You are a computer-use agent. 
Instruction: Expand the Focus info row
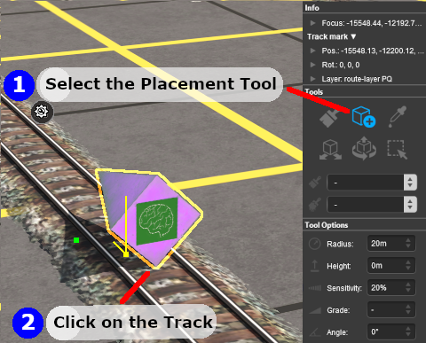[x=312, y=23]
